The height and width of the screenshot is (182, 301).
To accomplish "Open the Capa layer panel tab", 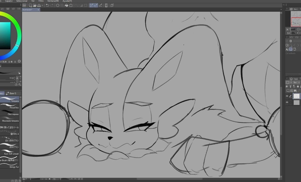I will [x=294, y=79].
